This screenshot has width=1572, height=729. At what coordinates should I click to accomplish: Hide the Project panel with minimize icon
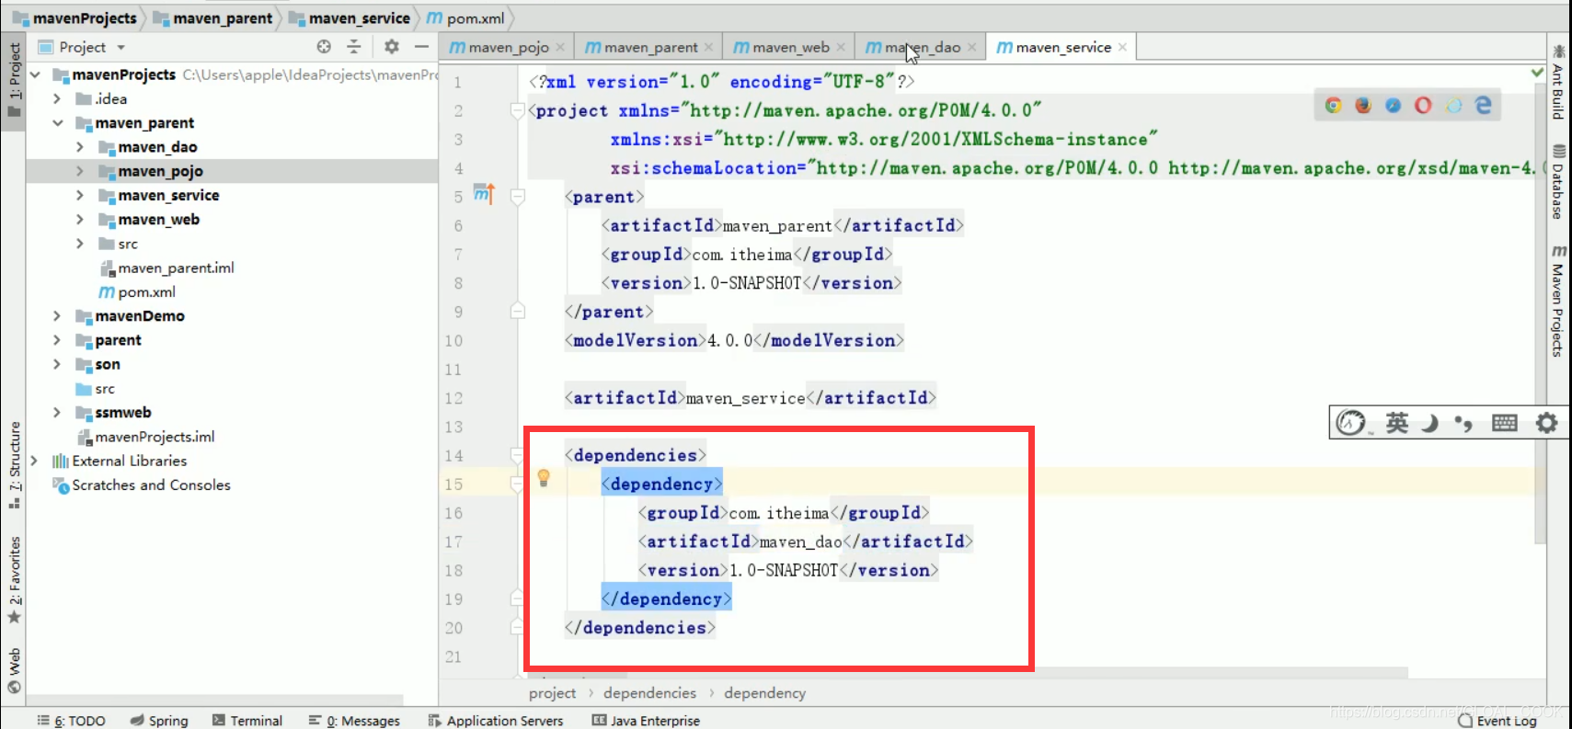pyautogui.click(x=421, y=47)
